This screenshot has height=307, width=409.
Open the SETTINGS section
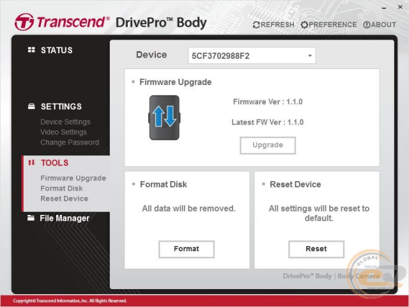click(61, 107)
